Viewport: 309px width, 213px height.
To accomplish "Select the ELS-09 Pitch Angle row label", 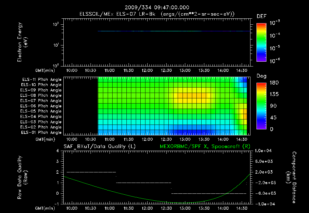I will coord(41,90).
